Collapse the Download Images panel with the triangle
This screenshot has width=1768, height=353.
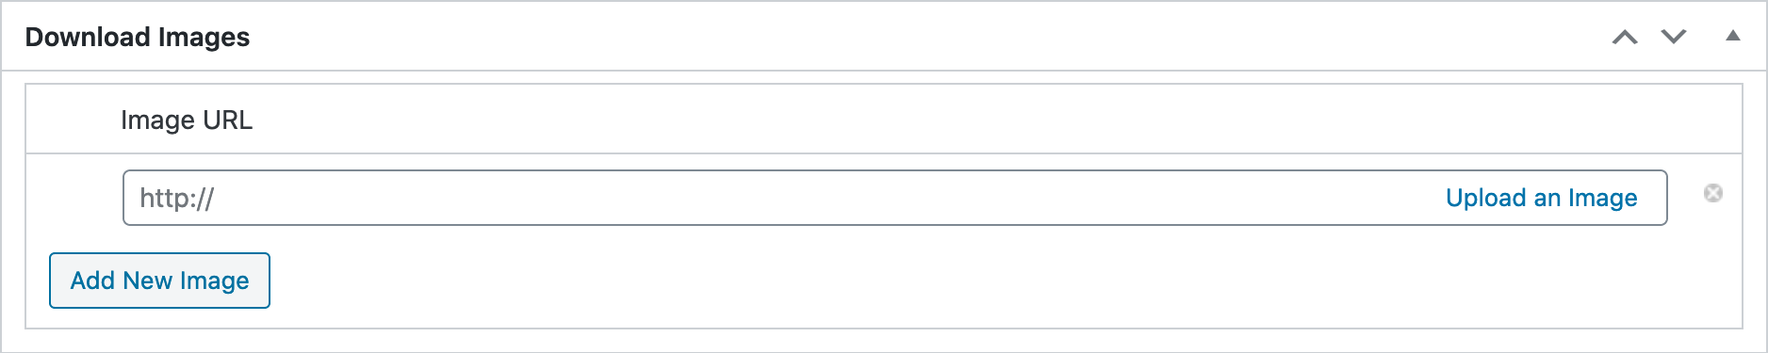(1732, 36)
